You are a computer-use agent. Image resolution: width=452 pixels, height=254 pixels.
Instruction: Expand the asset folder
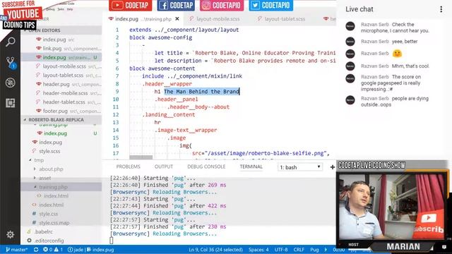coord(45,178)
